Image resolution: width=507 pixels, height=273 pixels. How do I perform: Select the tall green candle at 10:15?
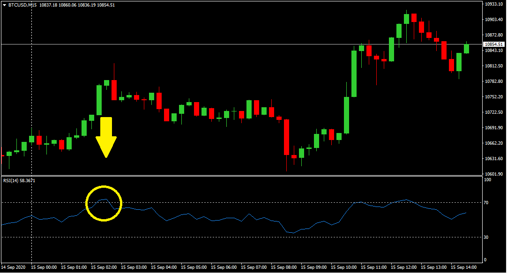pos(354,74)
